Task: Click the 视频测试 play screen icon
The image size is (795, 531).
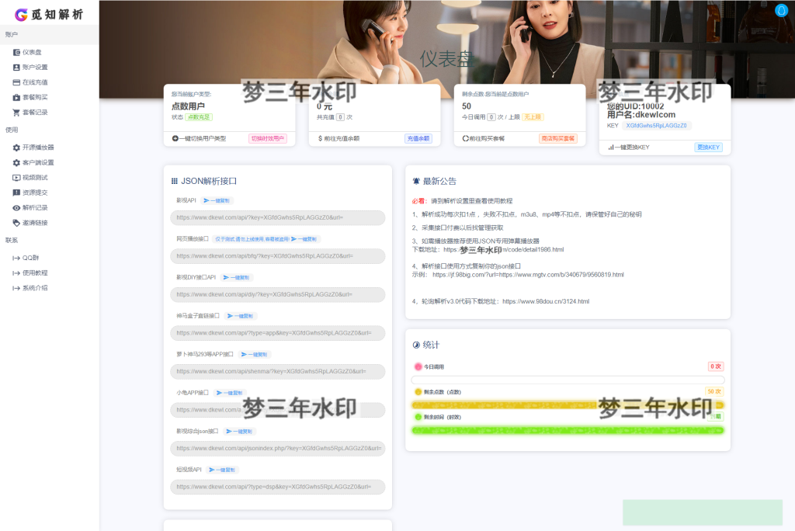Action: (16, 178)
